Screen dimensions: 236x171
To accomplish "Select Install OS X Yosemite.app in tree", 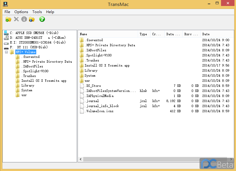I will [x=44, y=81].
